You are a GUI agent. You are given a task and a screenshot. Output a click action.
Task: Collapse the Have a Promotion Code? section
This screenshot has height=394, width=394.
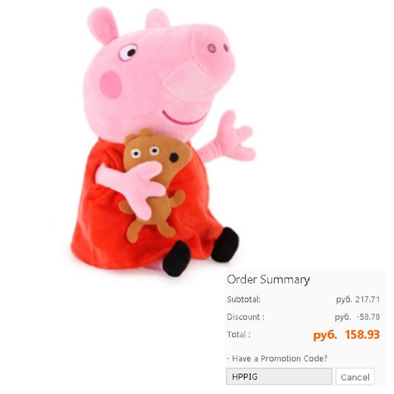click(277, 359)
